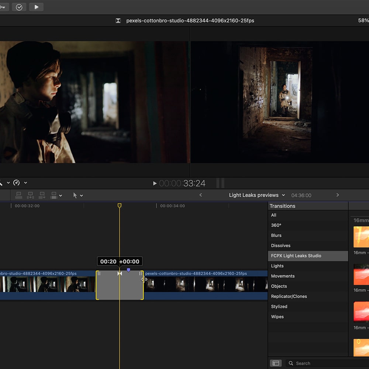Toggle the transitions browser sidebar button
Viewport: 369px width, 369px height.
point(276,363)
